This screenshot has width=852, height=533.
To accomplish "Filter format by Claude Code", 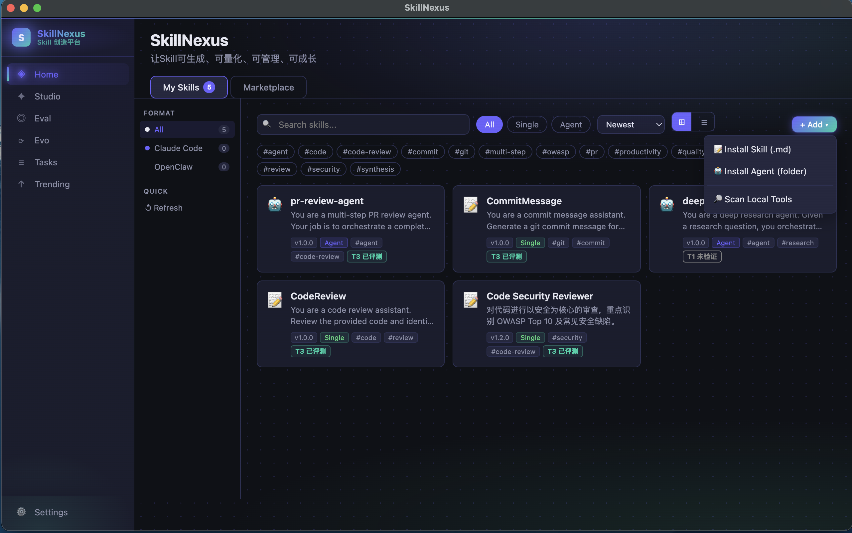I will 178,148.
